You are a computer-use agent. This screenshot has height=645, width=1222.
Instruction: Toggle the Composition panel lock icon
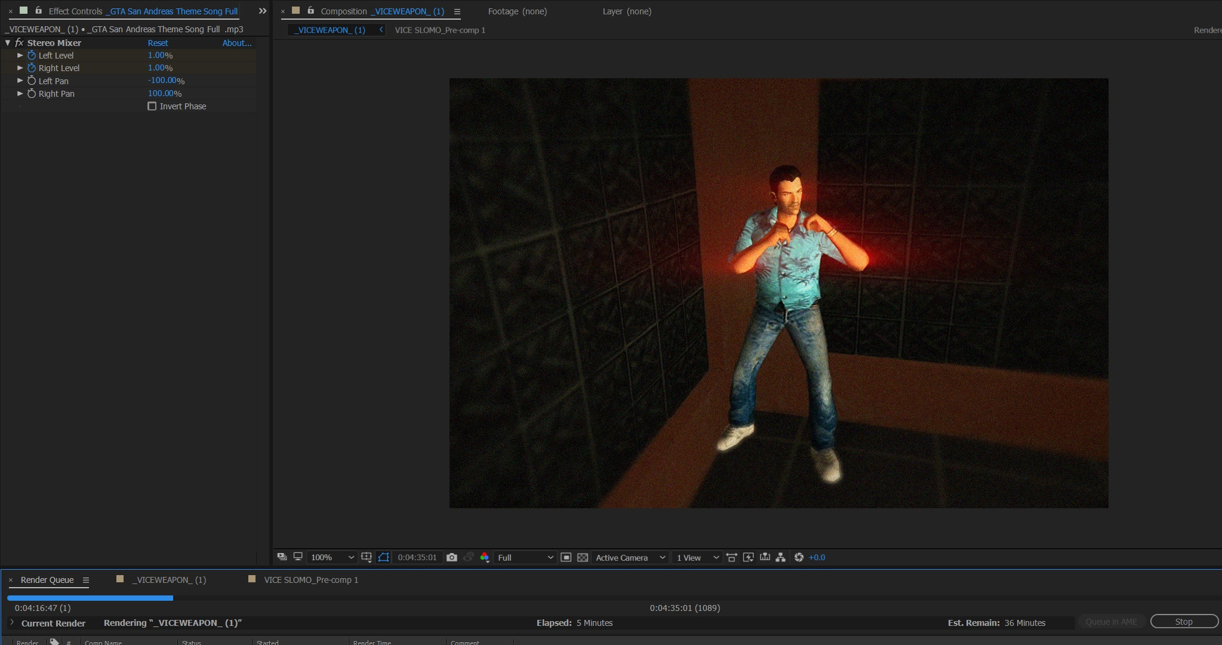point(310,11)
